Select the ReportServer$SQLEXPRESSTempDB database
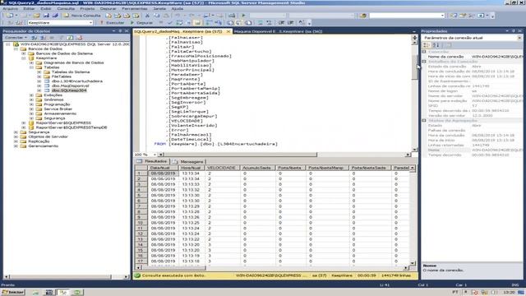This screenshot has width=526, height=296. [x=72, y=127]
